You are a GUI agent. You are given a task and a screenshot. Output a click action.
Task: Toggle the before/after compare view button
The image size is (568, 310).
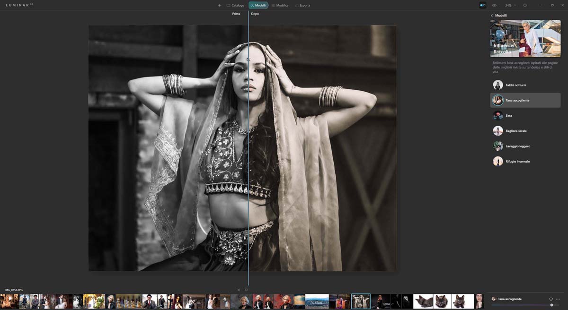click(x=482, y=5)
